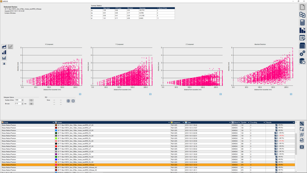Viewport: 307px width, 173px height.
Task: Open the settings gears icon
Action: click(x=302, y=54)
